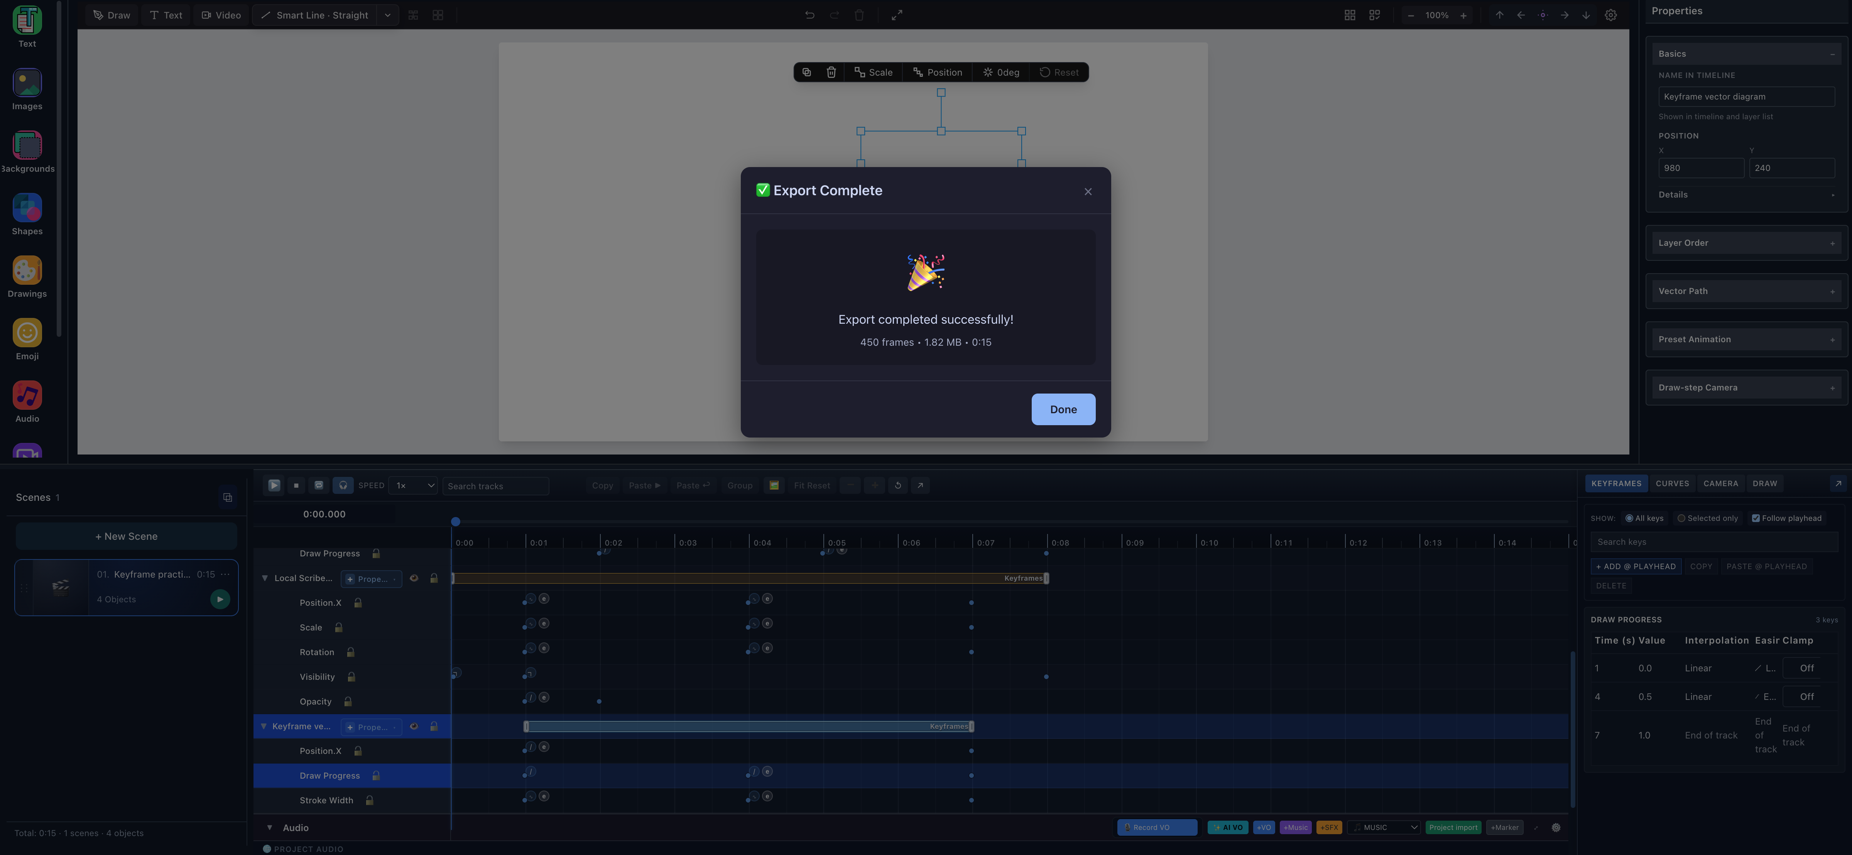This screenshot has width=1852, height=855.
Task: Open the playback speed dropdown
Action: point(413,486)
